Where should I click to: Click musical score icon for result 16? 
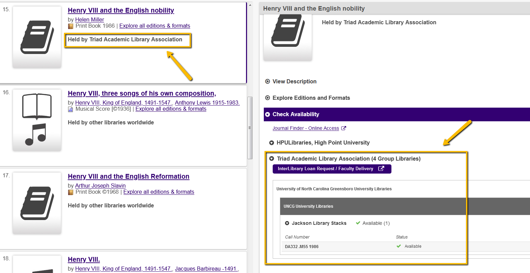point(37,120)
